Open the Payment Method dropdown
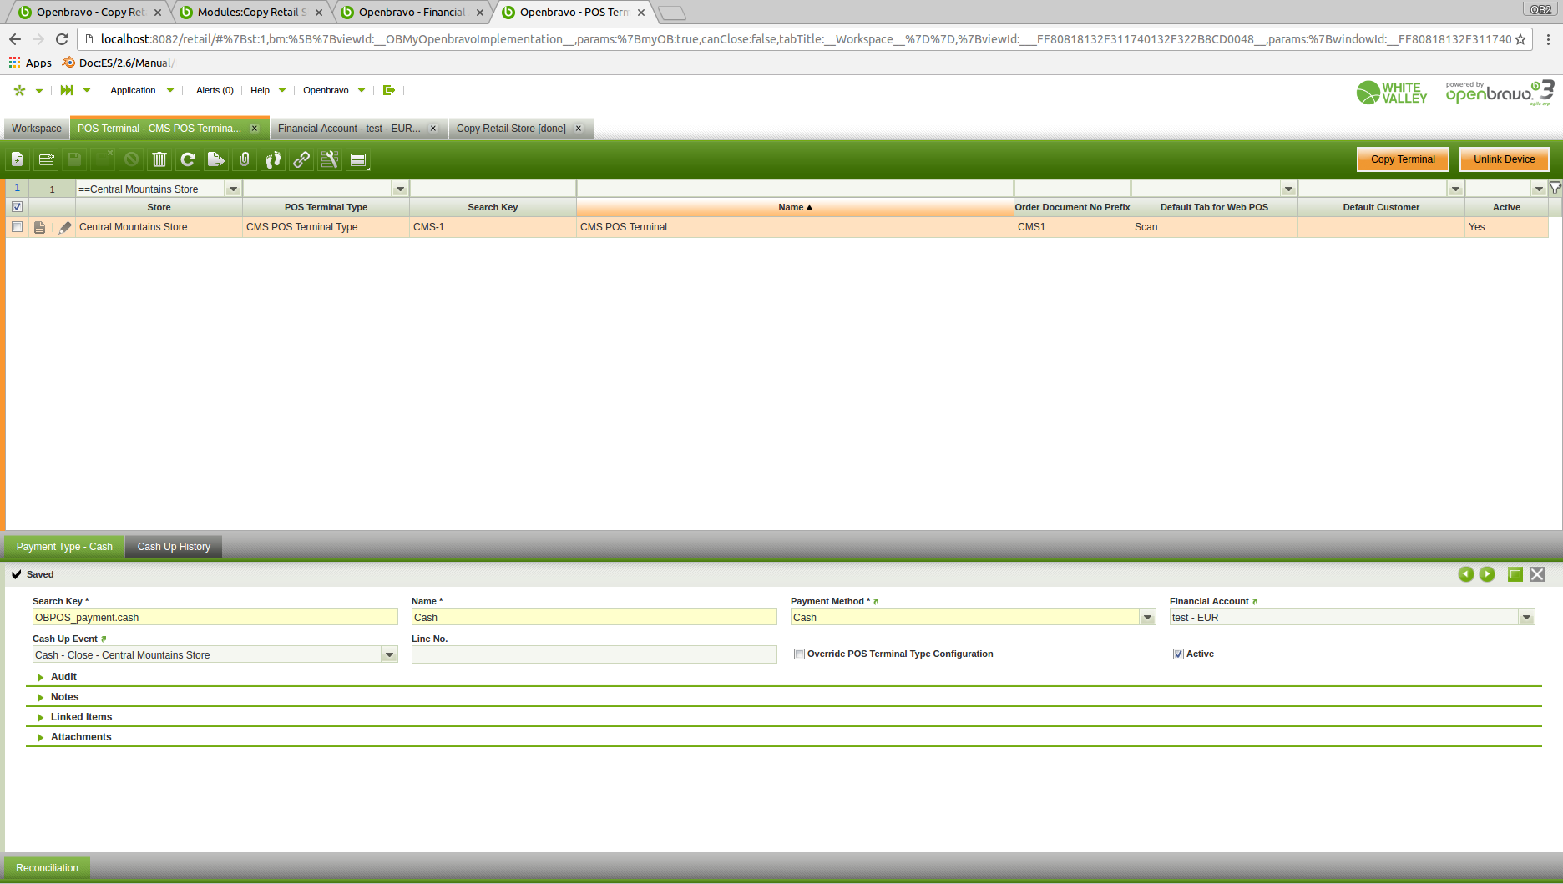Image resolution: width=1563 pixels, height=884 pixels. pos(1147,618)
